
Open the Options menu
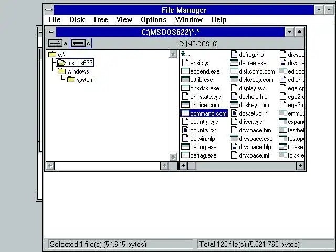point(154,20)
